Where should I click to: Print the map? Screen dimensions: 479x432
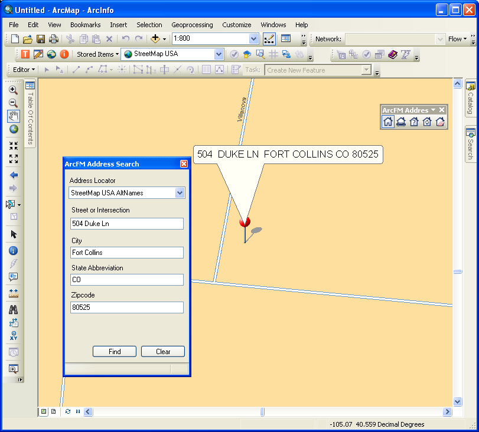tap(54, 39)
